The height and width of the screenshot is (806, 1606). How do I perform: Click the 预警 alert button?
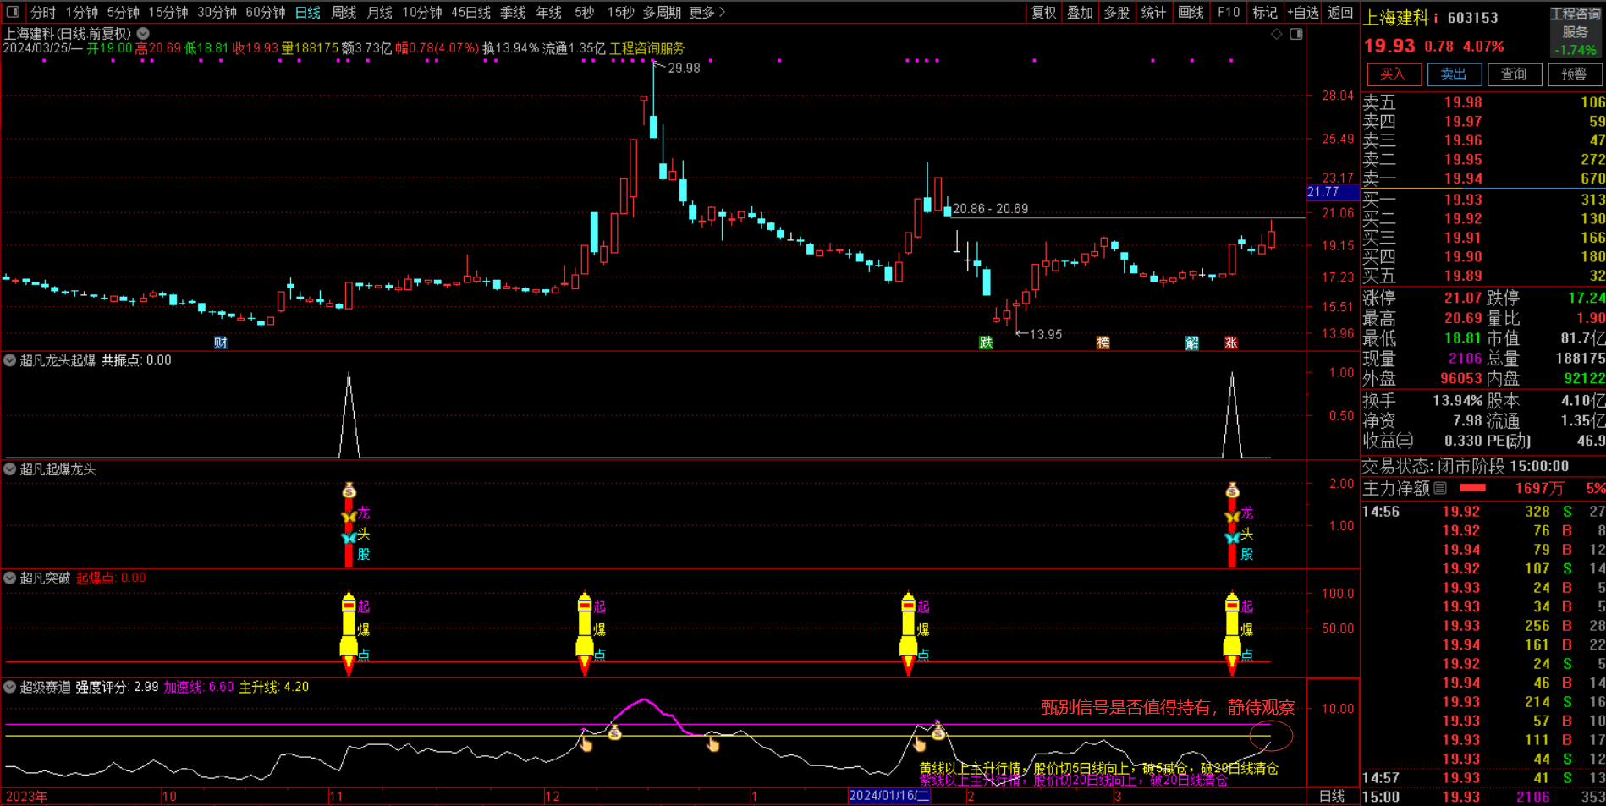(x=1574, y=74)
